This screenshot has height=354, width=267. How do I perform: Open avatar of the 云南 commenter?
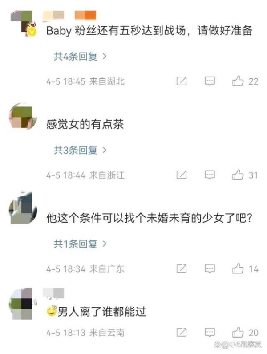pyautogui.click(x=23, y=304)
